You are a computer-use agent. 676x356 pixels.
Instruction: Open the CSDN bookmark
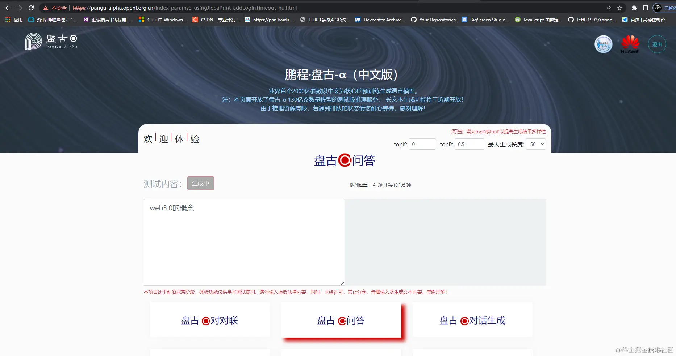(x=215, y=20)
